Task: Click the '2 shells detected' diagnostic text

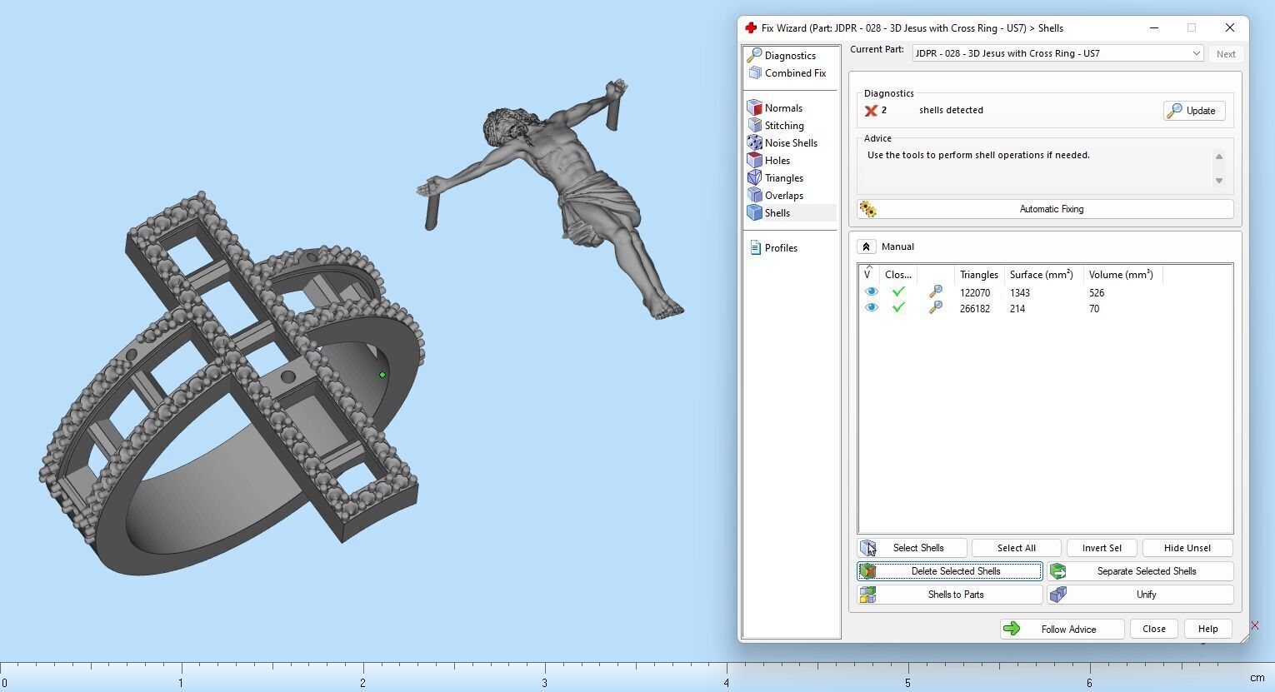Action: [933, 110]
